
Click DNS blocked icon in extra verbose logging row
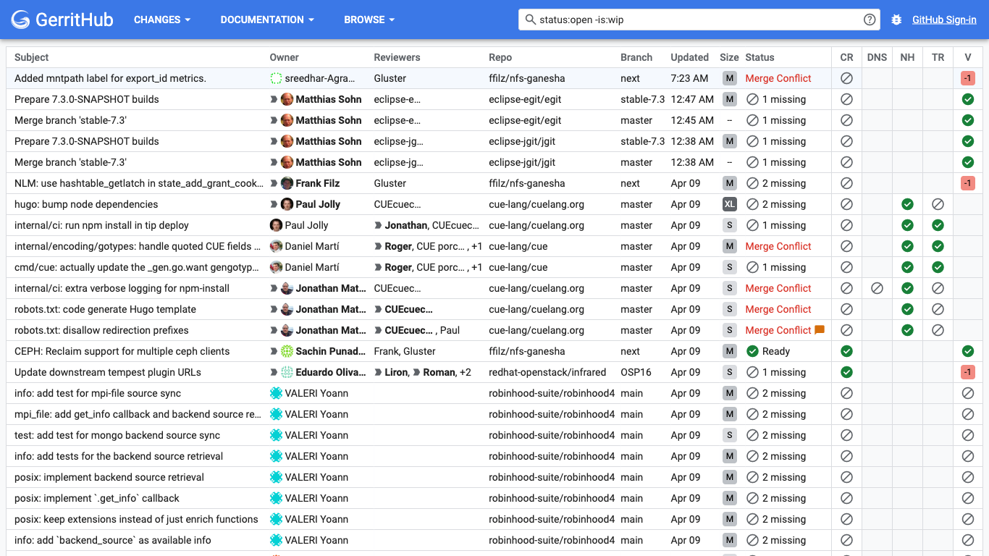pos(877,288)
